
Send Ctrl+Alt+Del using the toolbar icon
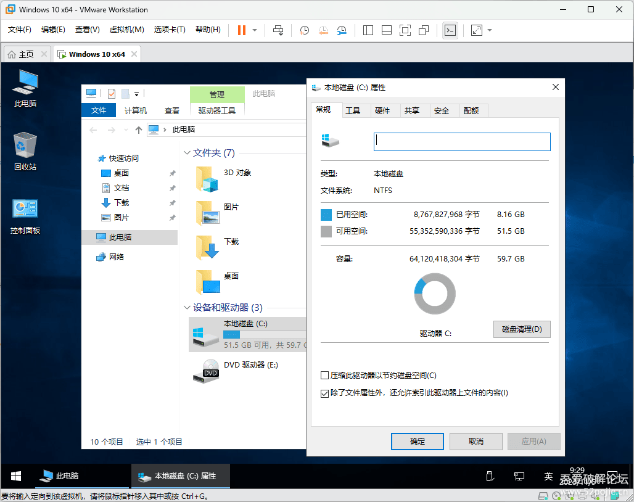[278, 30]
